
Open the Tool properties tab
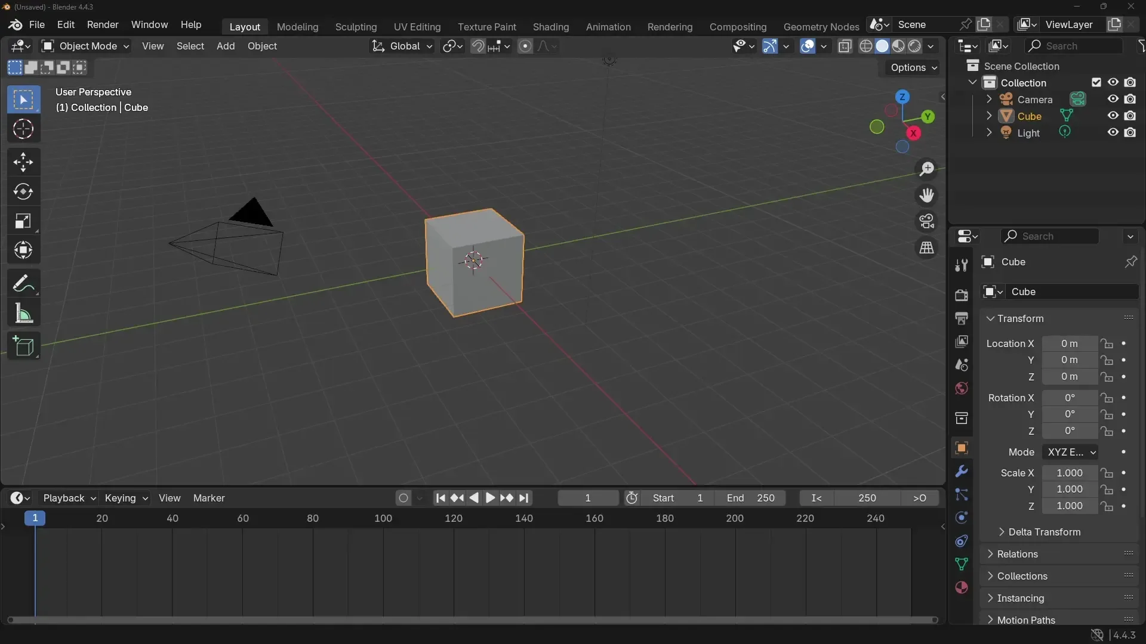pyautogui.click(x=961, y=265)
